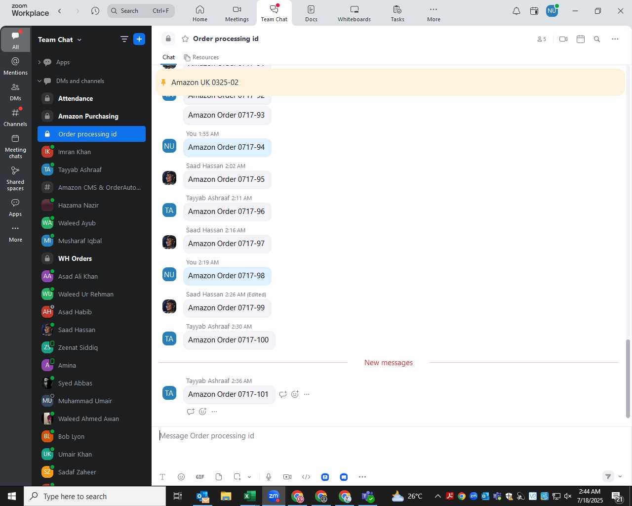Open Meeting chats in the sidebar
The width and height of the screenshot is (632, 506).
click(15, 146)
